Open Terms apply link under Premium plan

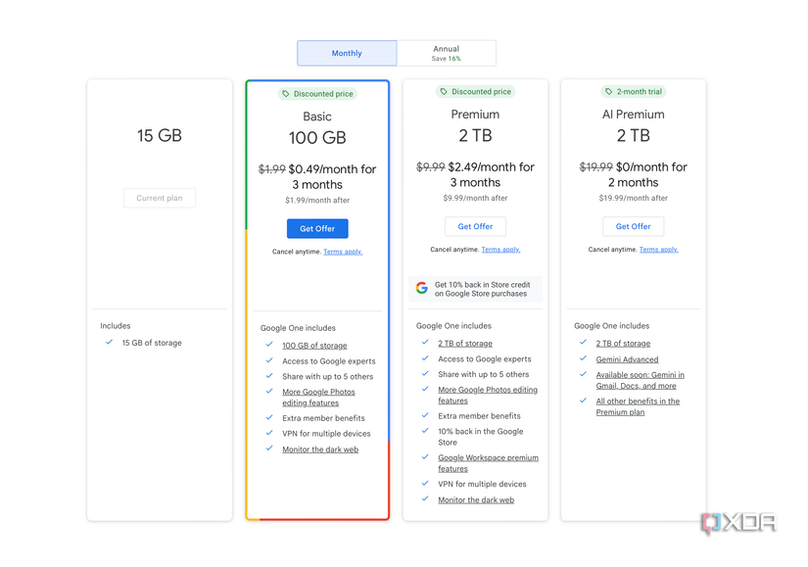coord(500,250)
